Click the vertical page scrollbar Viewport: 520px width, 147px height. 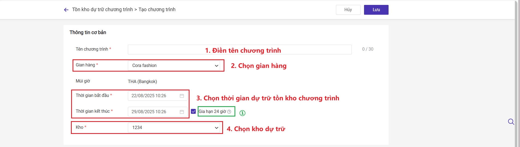pos(516,73)
